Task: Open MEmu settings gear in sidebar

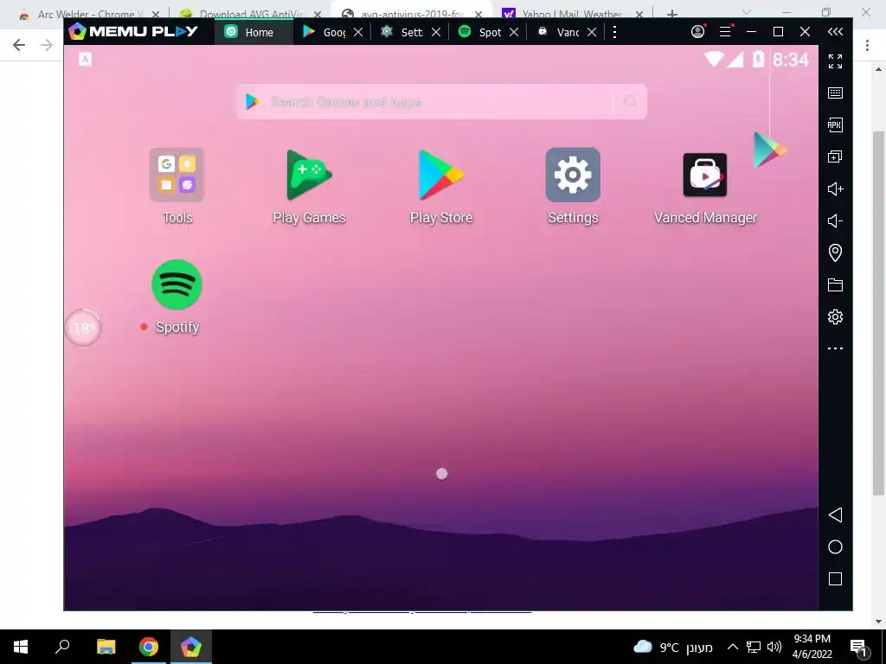Action: coord(835,316)
